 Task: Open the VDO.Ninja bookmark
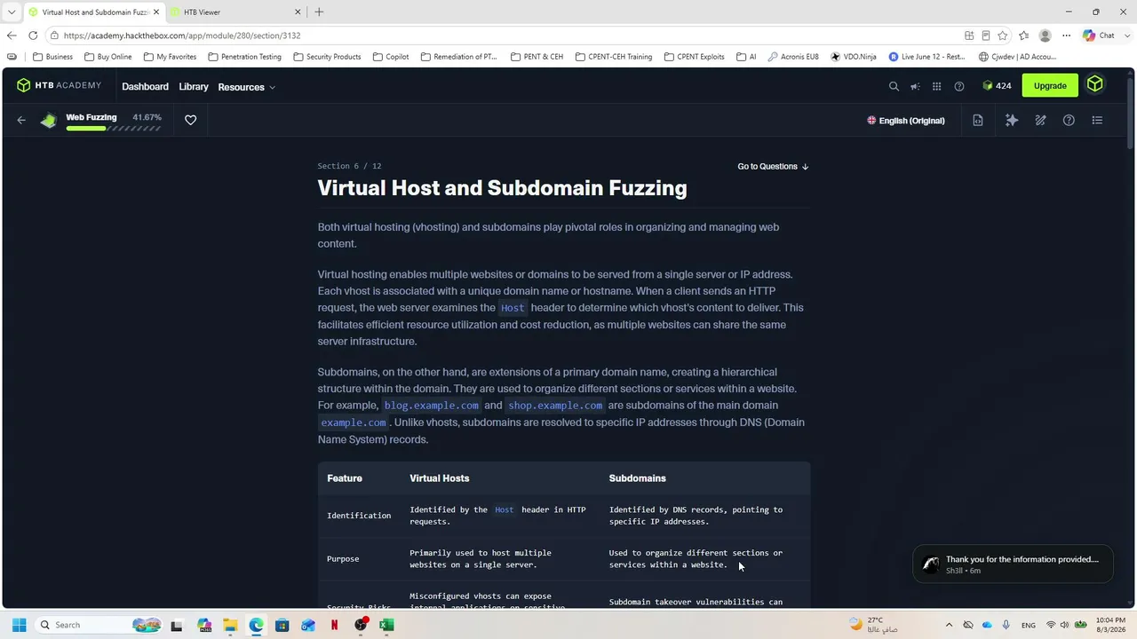[853, 57]
